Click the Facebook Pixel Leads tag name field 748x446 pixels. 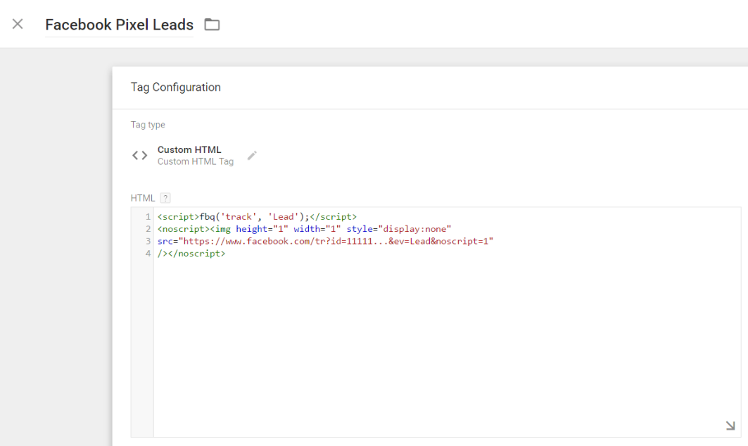[x=119, y=25]
